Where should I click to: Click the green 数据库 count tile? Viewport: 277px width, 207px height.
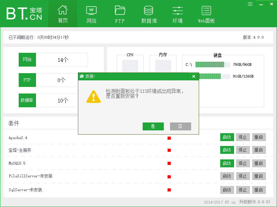click(27, 100)
